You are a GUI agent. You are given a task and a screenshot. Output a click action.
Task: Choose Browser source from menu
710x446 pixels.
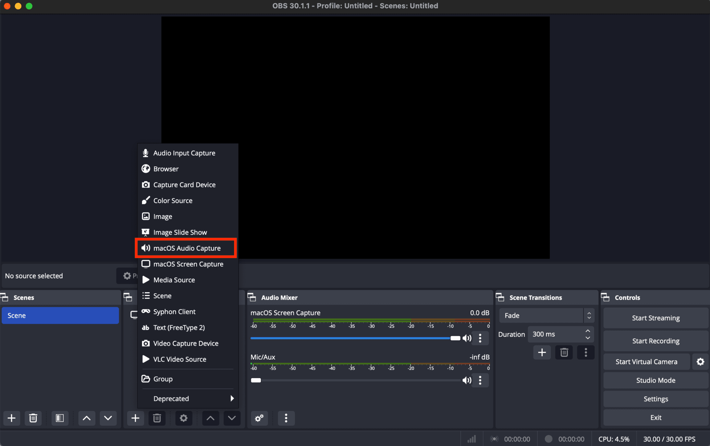point(188,169)
